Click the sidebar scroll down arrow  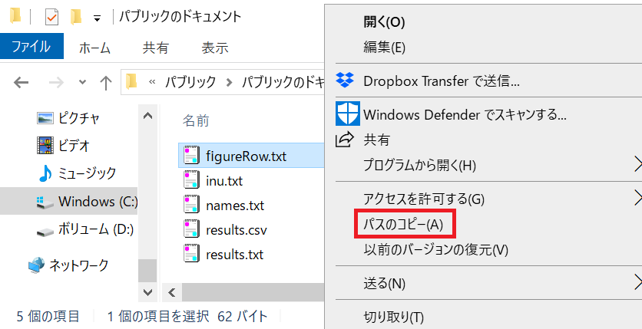point(147,292)
